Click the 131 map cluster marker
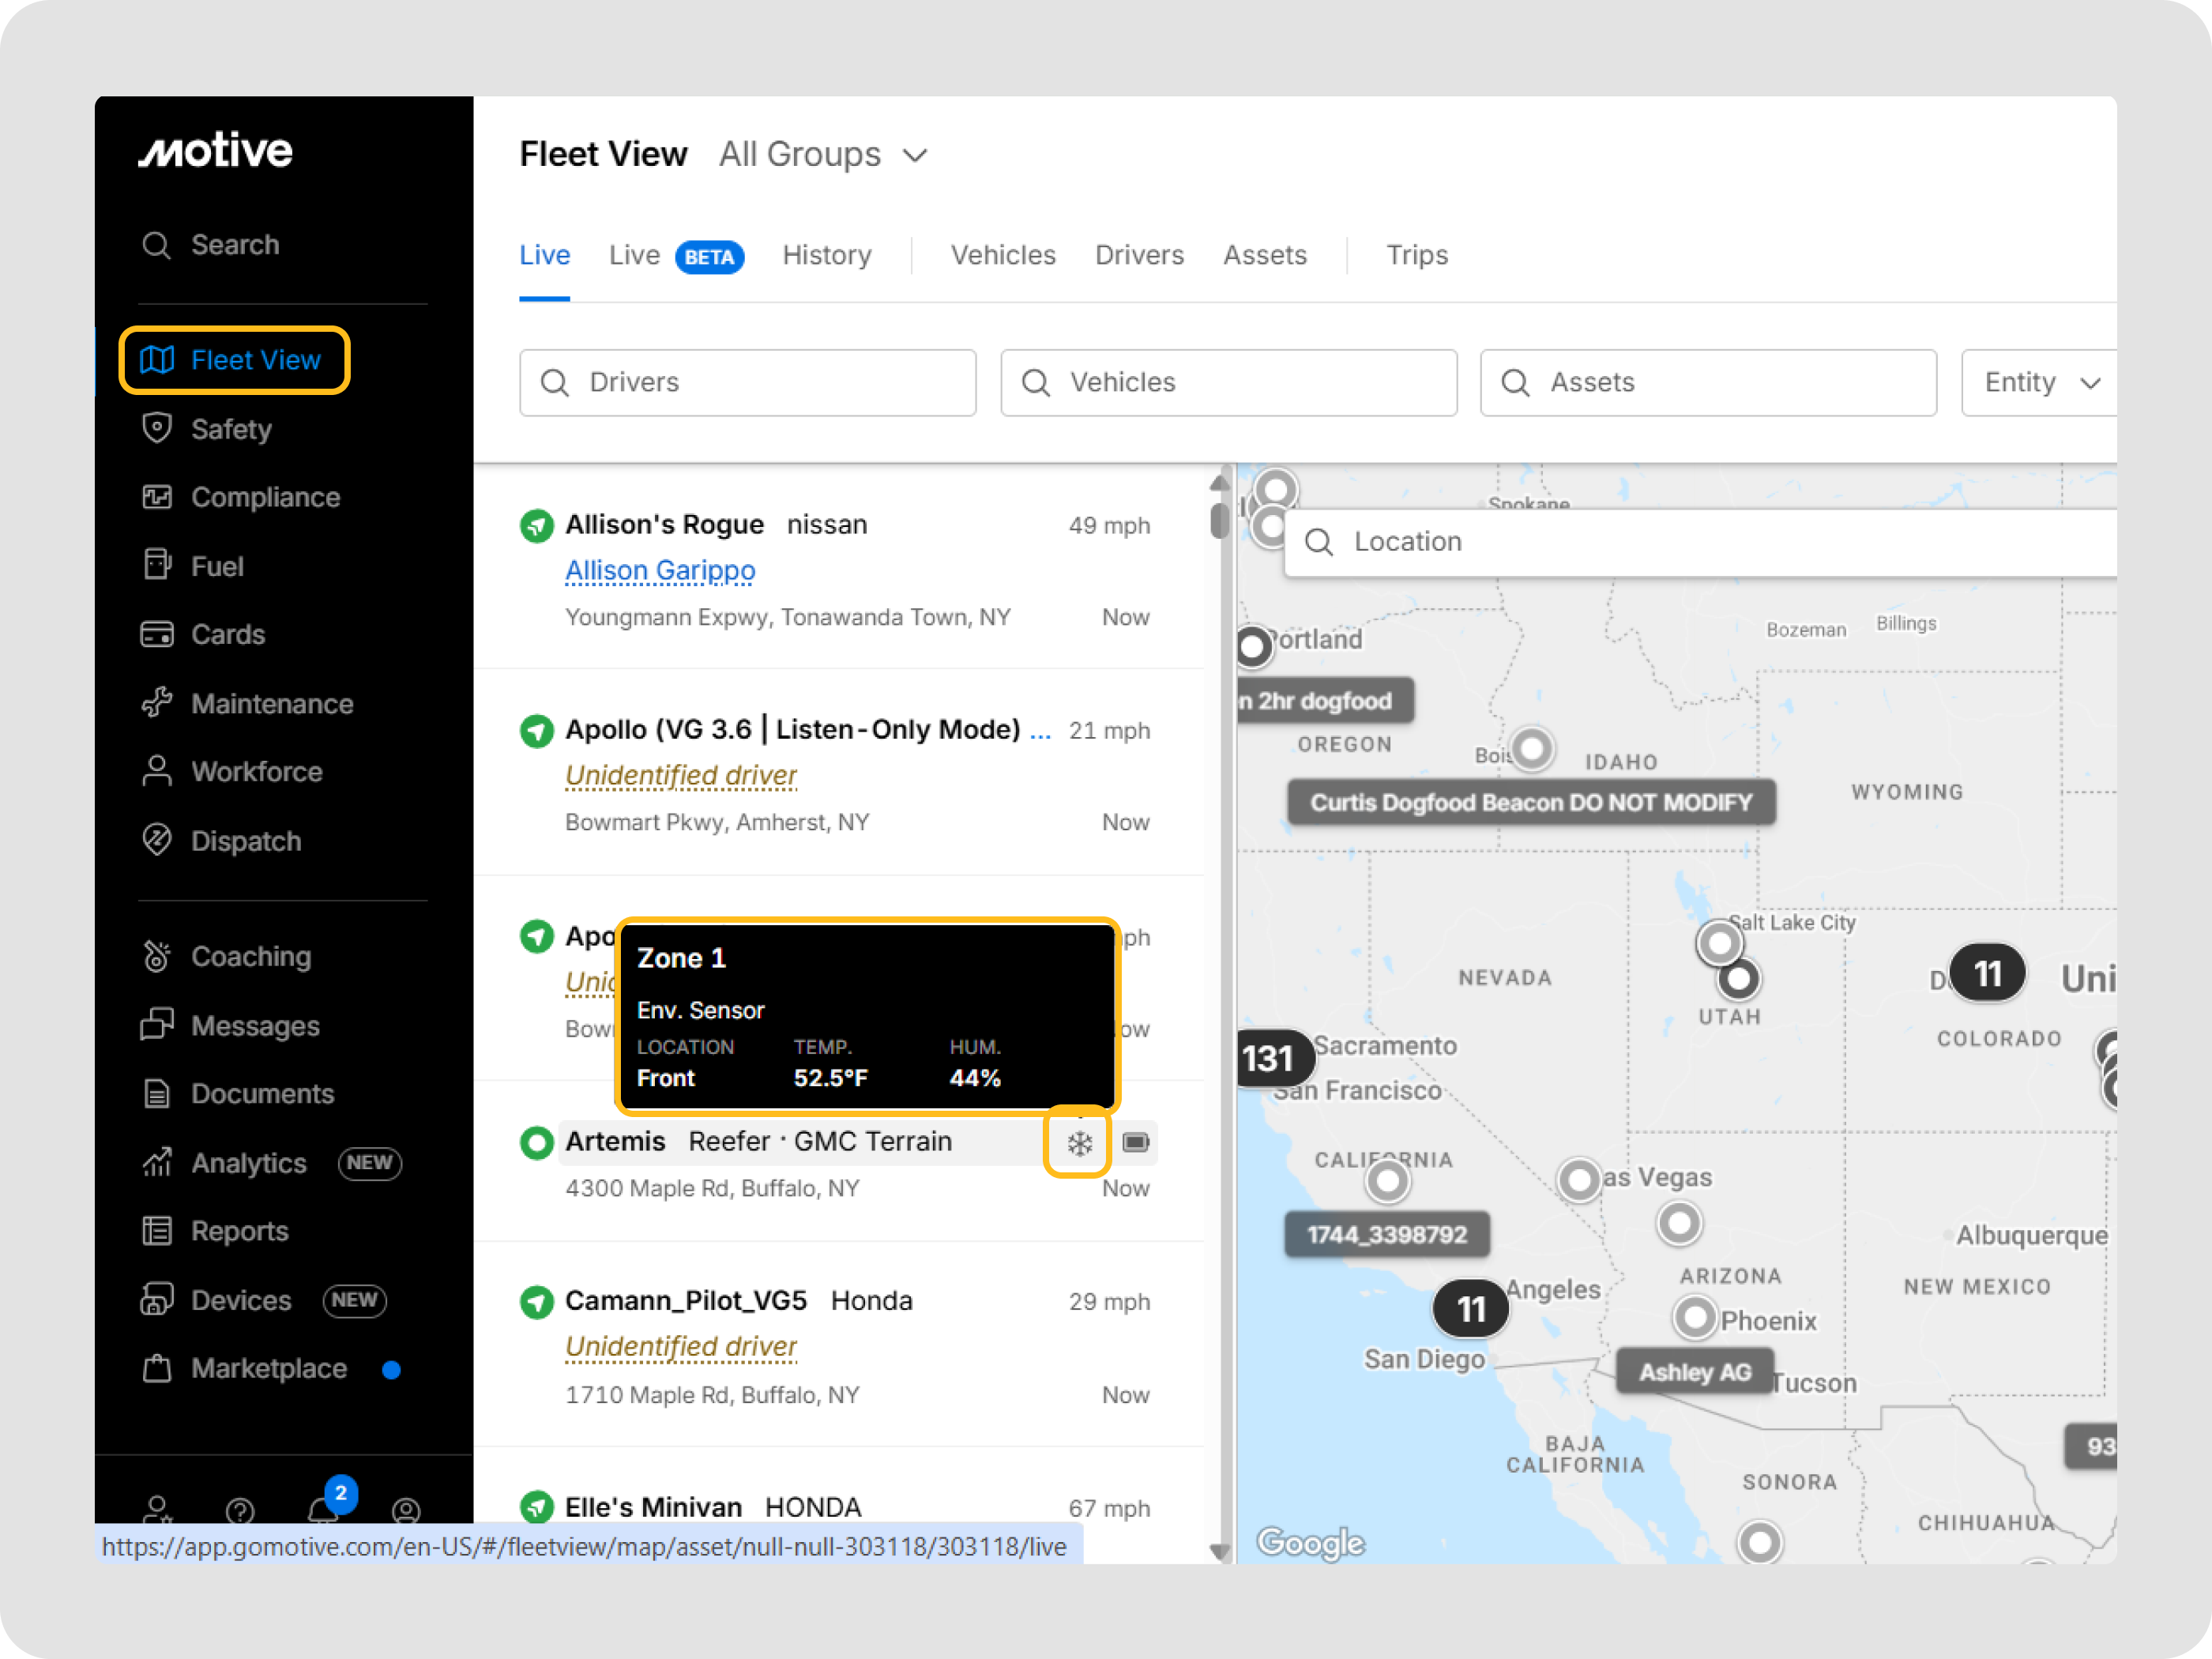The image size is (2212, 1659). coord(1268,1058)
